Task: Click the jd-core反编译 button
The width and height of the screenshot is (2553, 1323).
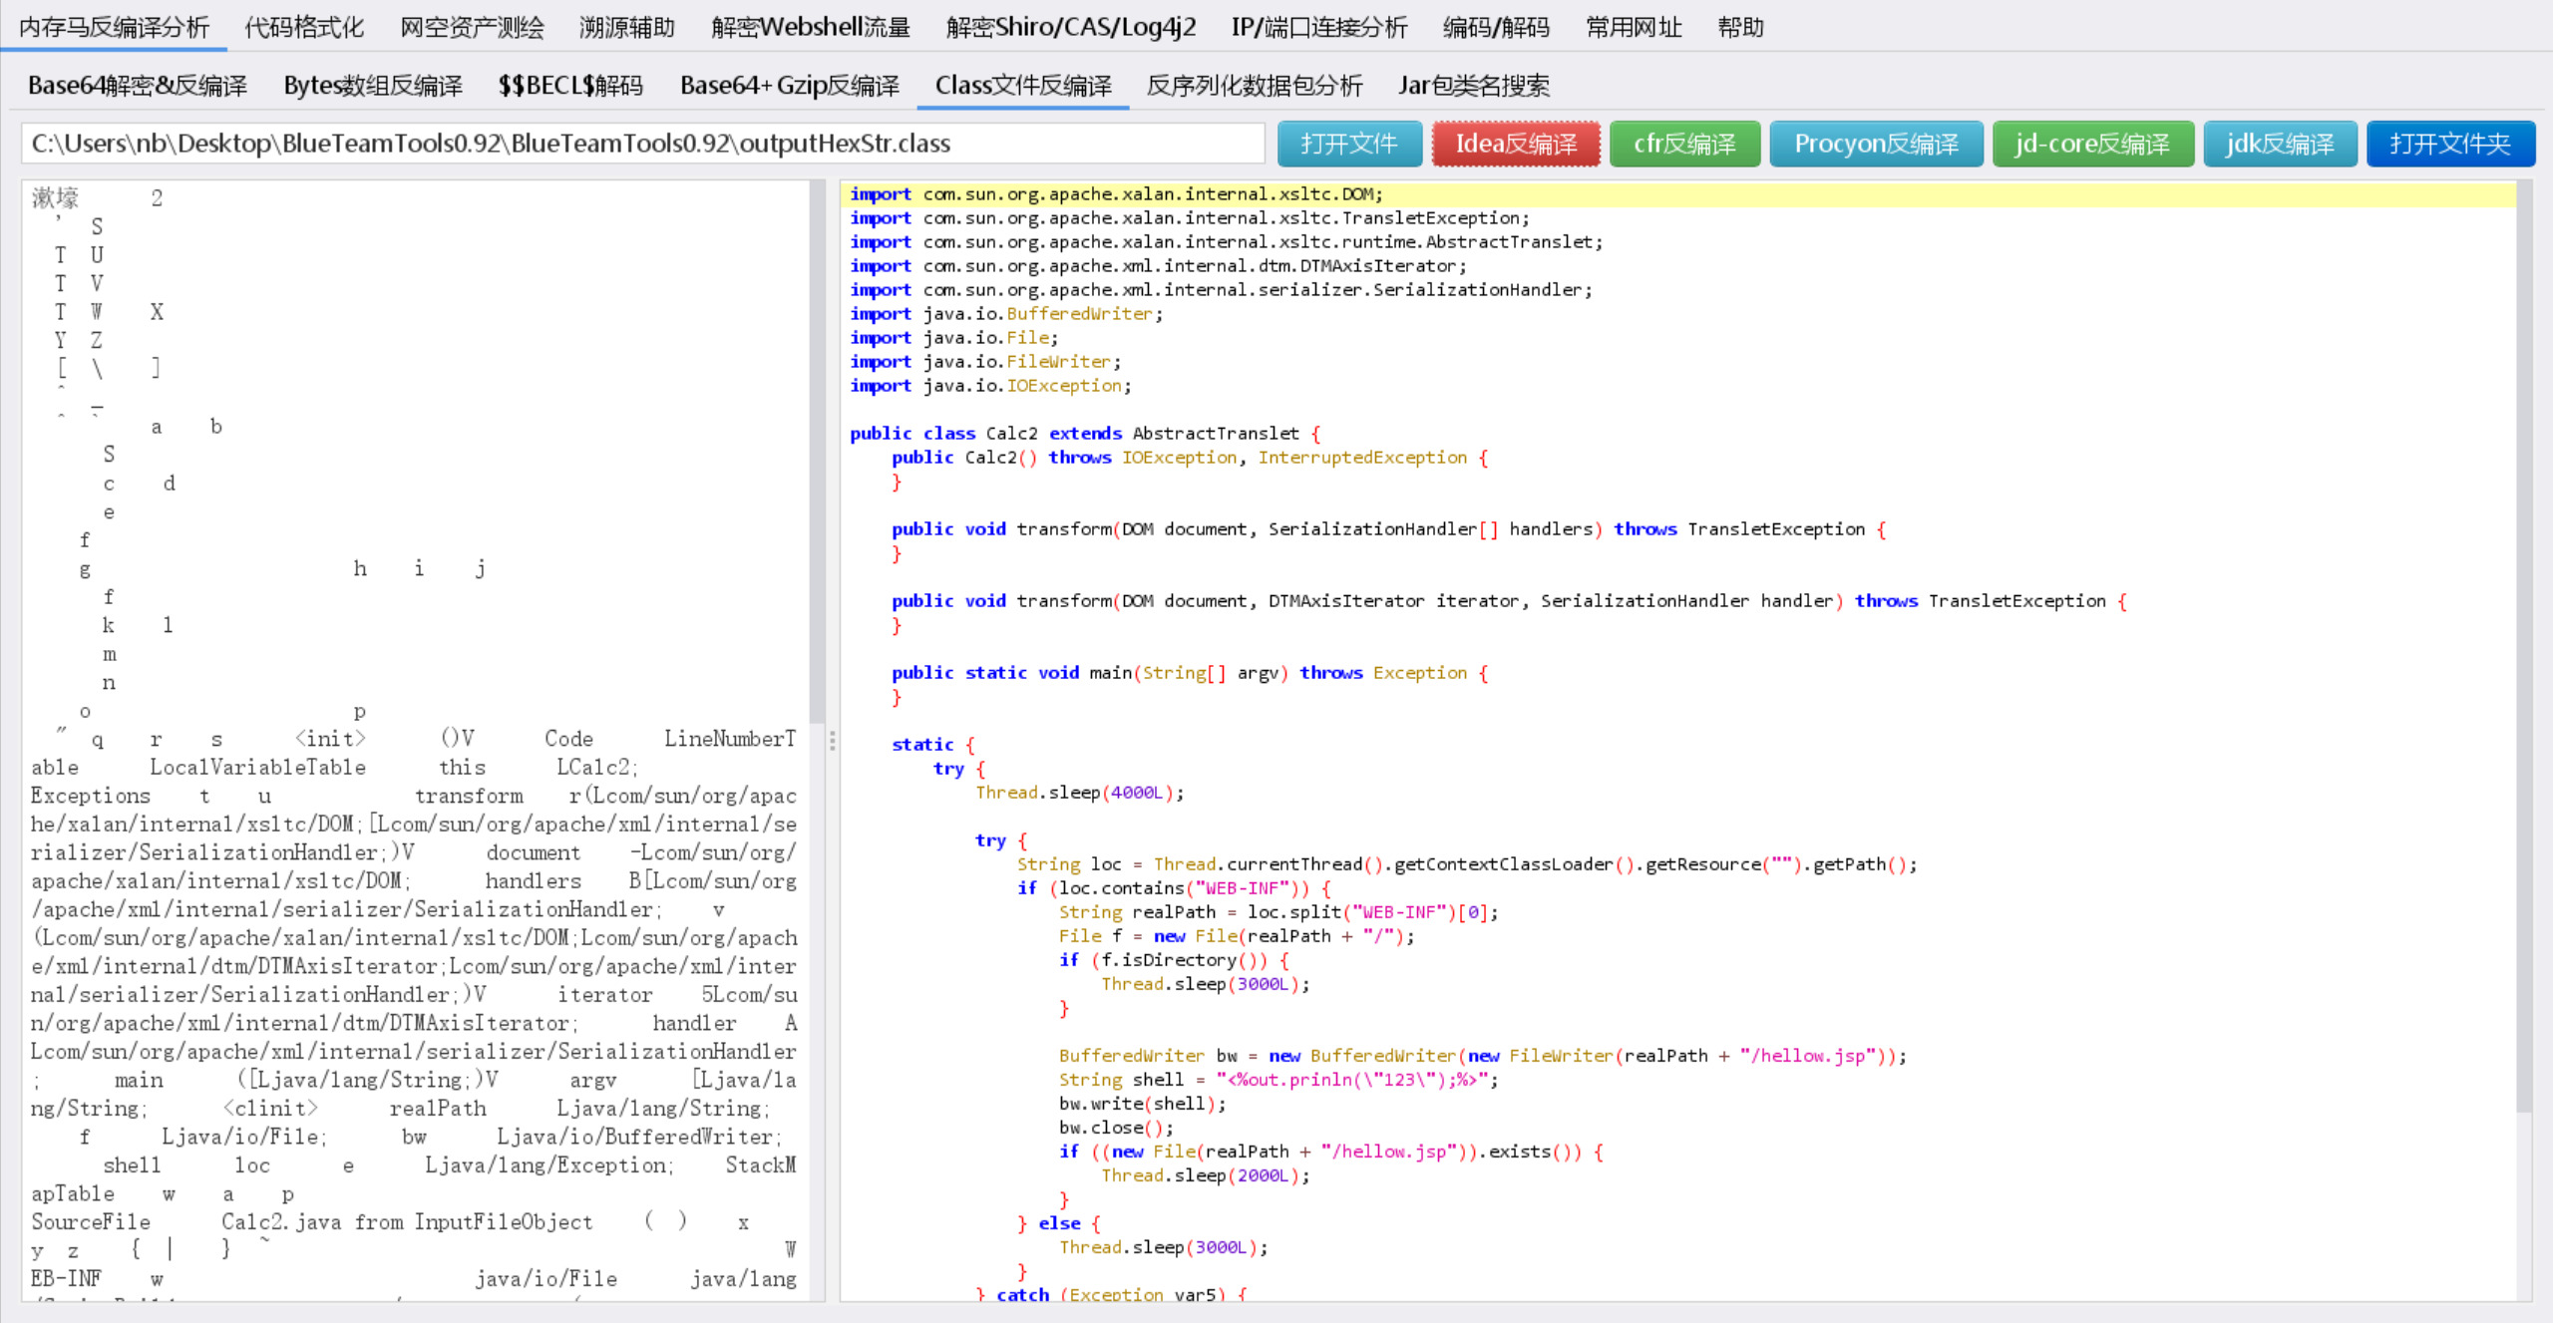Action: [2092, 144]
